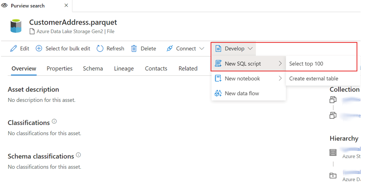Click the Hierarchy folder icon

333,175
